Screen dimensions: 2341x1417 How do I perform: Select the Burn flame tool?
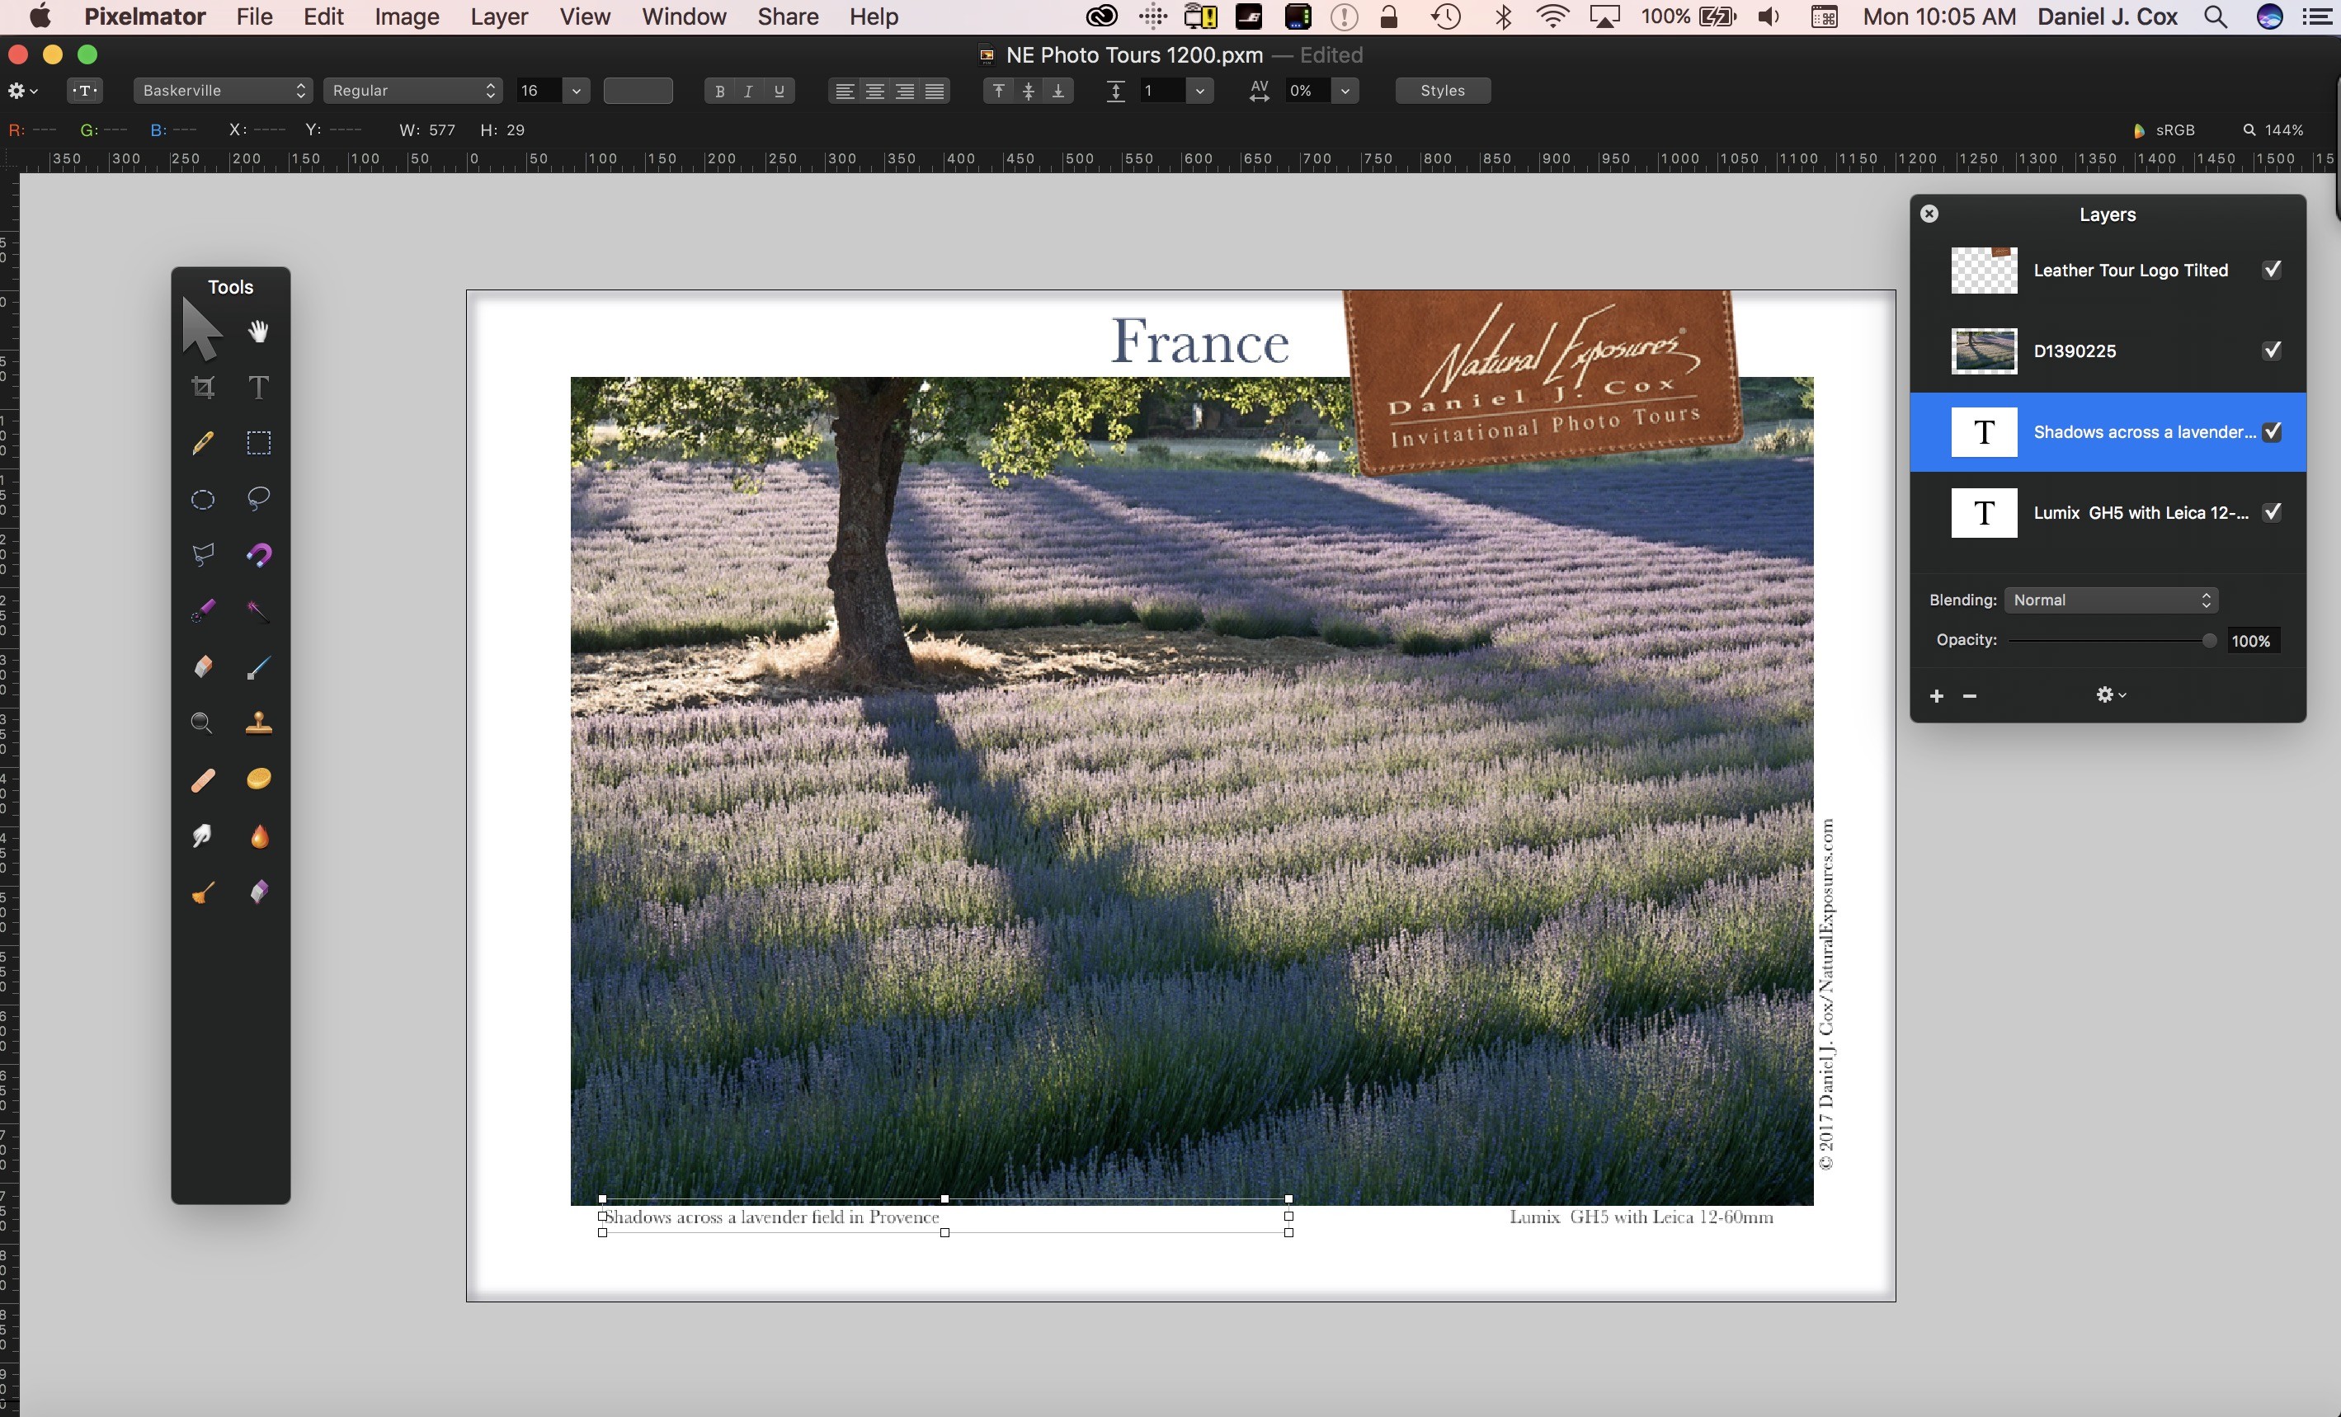[x=258, y=836]
